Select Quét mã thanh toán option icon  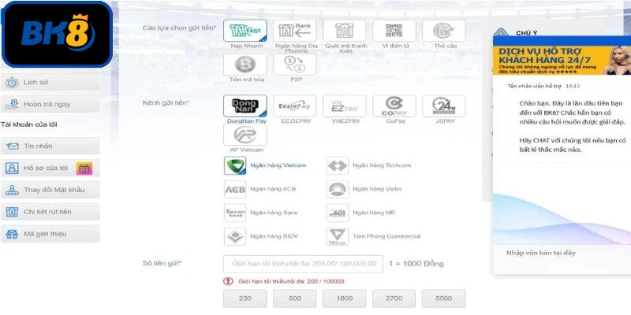[345, 31]
